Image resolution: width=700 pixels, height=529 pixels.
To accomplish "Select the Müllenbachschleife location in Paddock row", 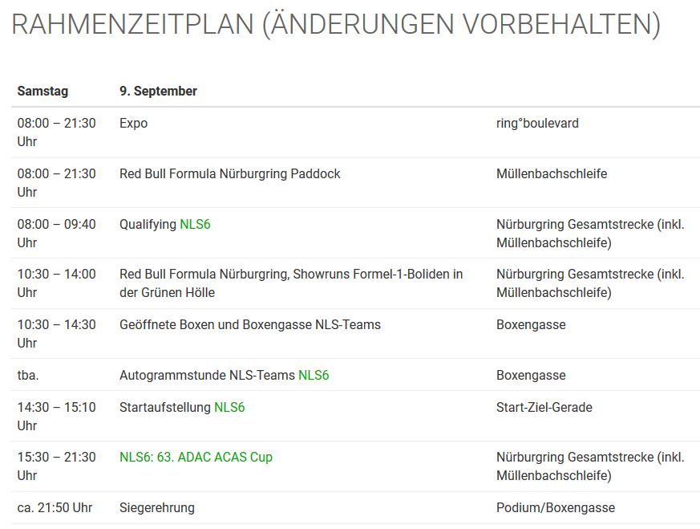I will click(x=551, y=173).
